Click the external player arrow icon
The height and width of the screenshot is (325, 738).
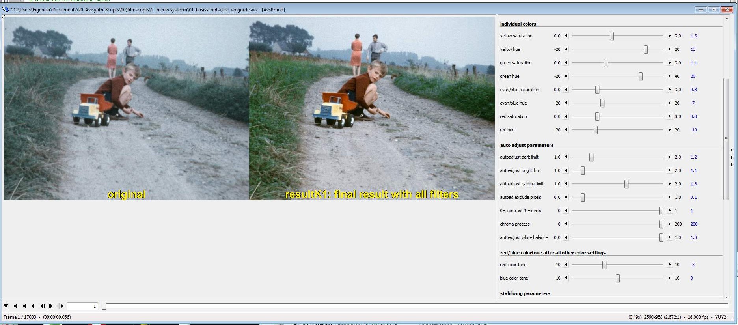point(60,306)
